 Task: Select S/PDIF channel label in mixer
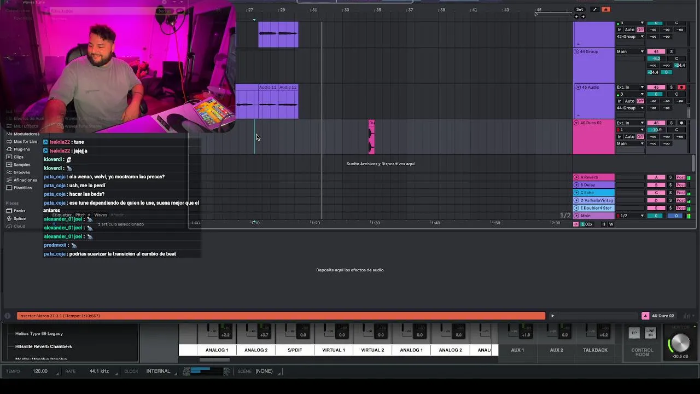coord(295,350)
